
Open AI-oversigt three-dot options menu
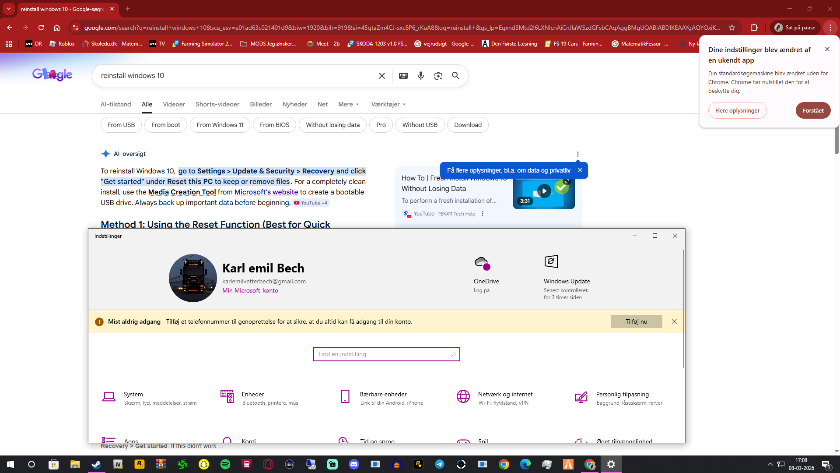(x=577, y=154)
